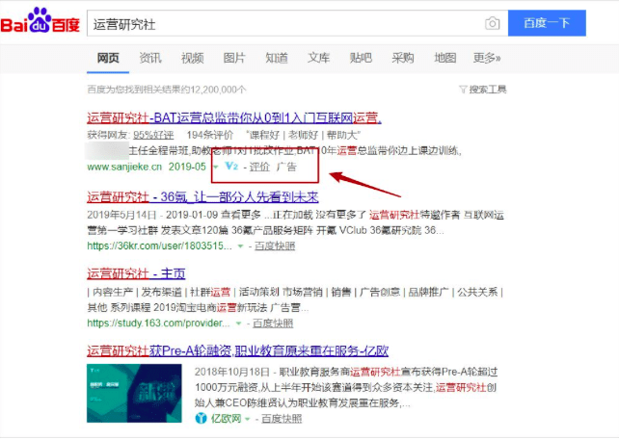This screenshot has height=440, width=619.
Task: Click the "课程好 | 老师好 | 帮助大" review text
Action: (x=303, y=135)
